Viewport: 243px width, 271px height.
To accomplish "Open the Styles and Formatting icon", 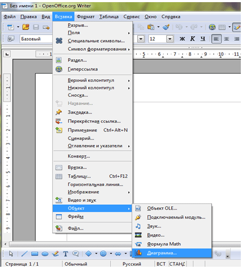I will [11, 38].
